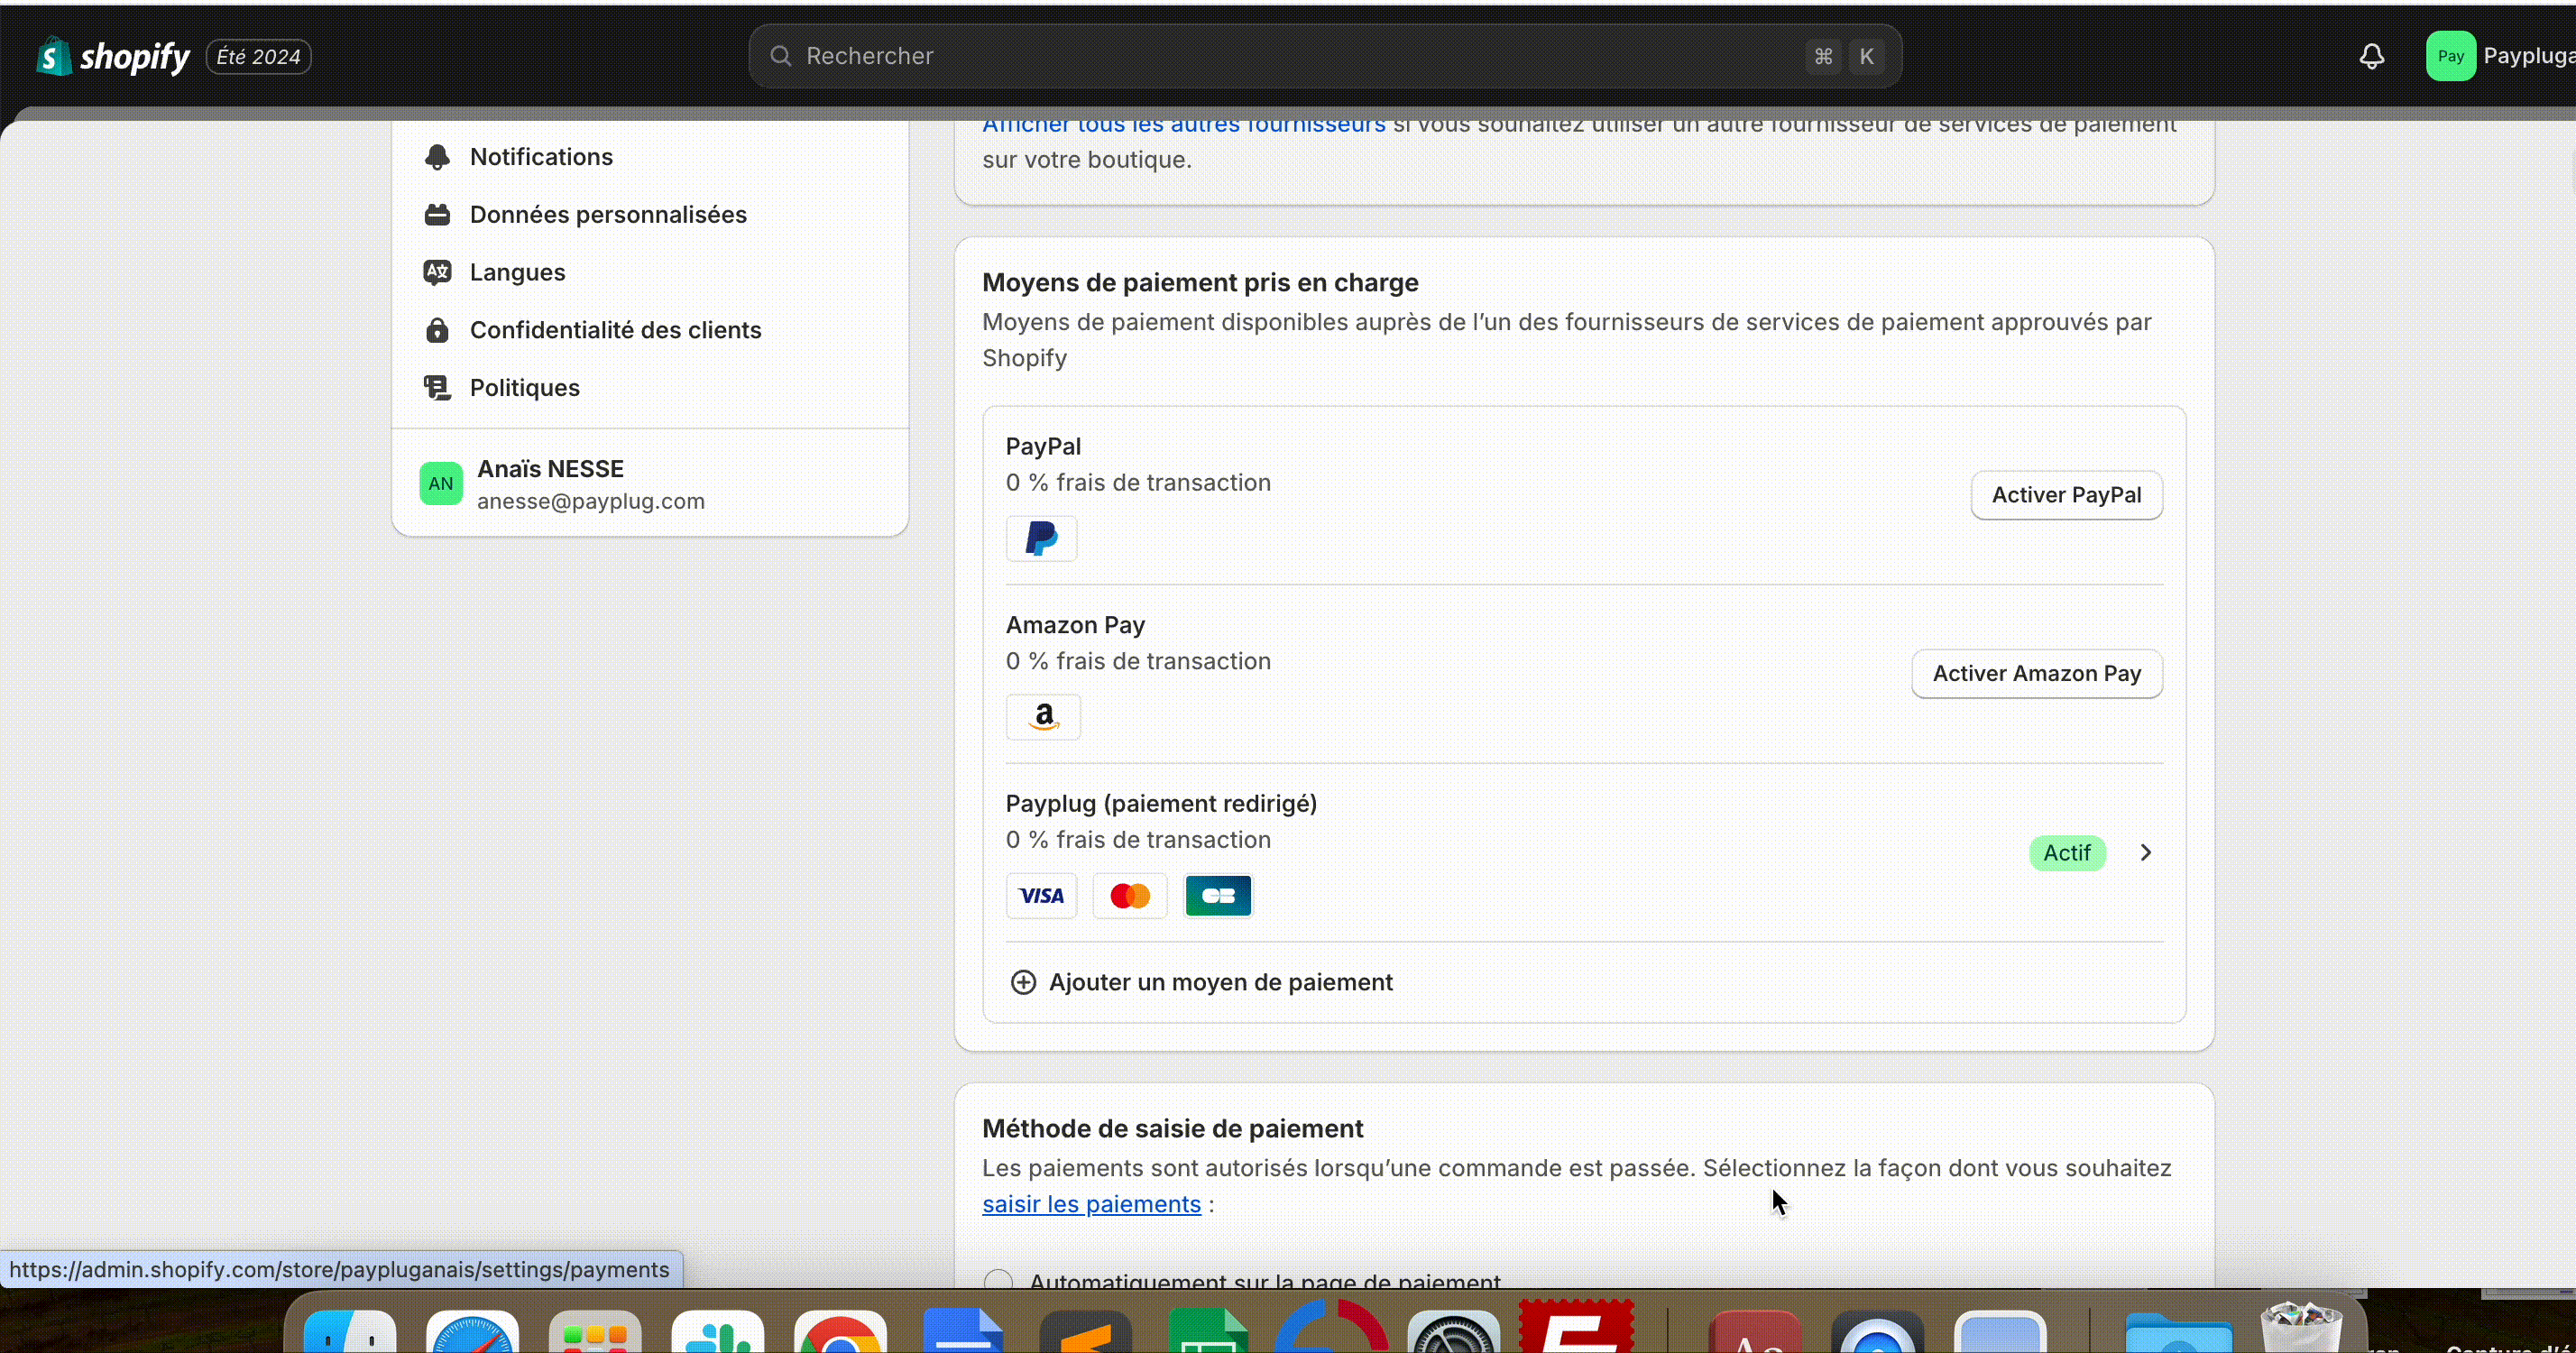Open the Trash in the dock

click(2301, 1327)
